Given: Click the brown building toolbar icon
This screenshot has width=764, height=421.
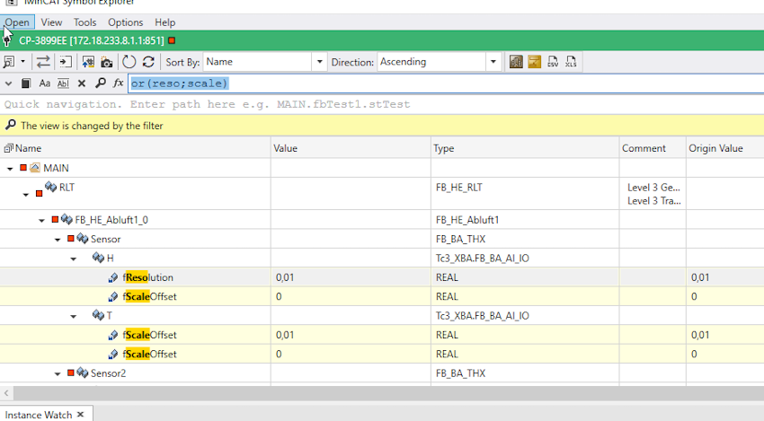Looking at the screenshot, I should [x=516, y=62].
